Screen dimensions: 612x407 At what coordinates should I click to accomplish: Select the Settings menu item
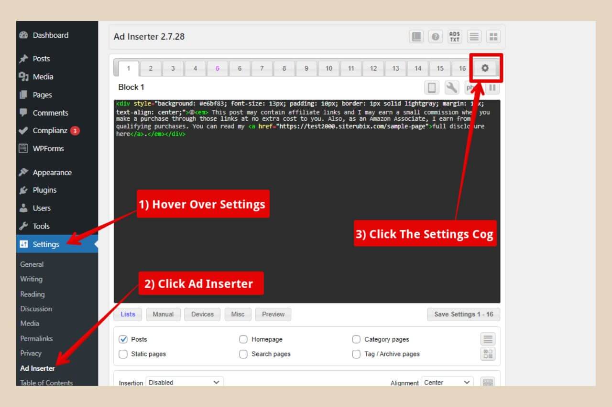57,244
